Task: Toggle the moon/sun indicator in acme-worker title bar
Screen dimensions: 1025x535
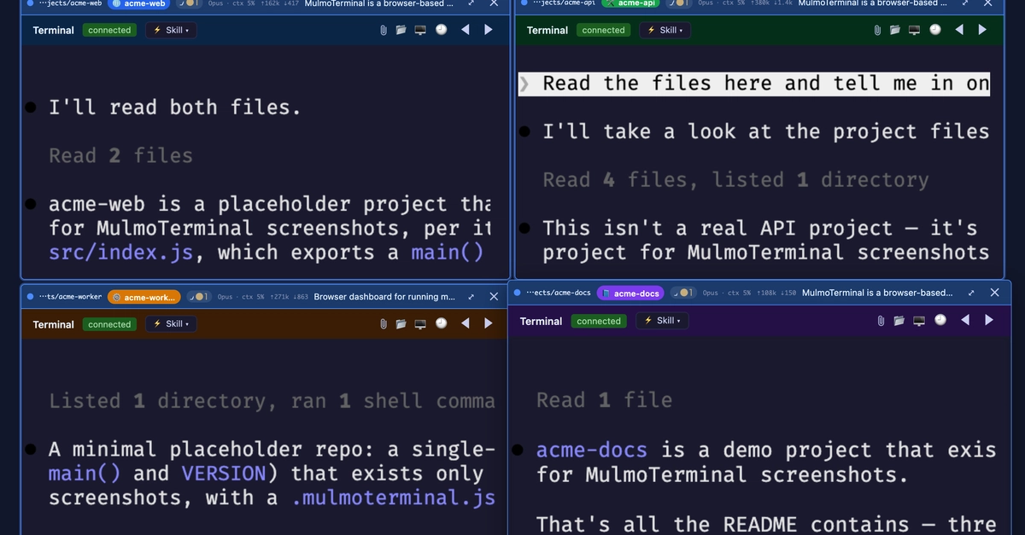Action: (x=199, y=297)
